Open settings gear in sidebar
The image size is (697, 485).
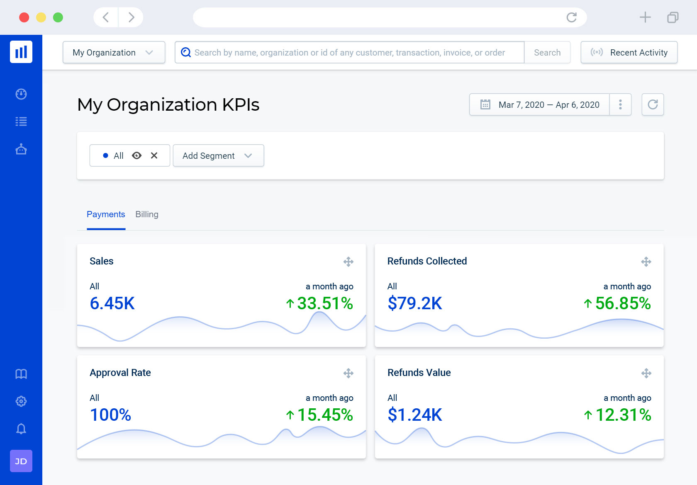pos(21,401)
